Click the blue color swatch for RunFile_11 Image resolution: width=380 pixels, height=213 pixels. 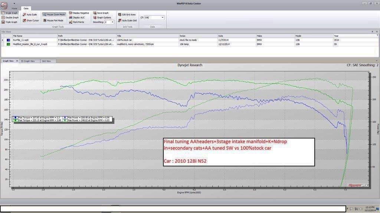point(8,40)
